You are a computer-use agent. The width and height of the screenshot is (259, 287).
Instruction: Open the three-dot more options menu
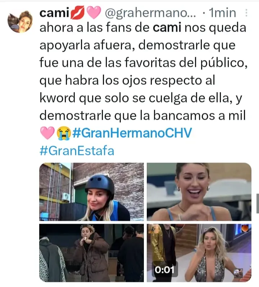(x=246, y=13)
